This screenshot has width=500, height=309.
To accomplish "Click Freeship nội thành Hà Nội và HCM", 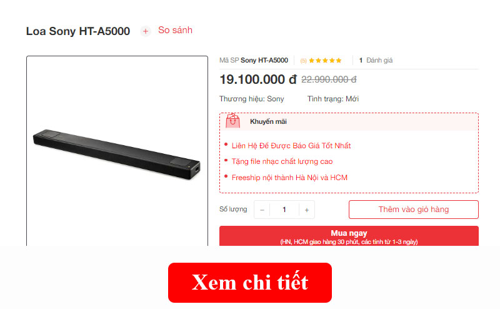I will tap(289, 178).
